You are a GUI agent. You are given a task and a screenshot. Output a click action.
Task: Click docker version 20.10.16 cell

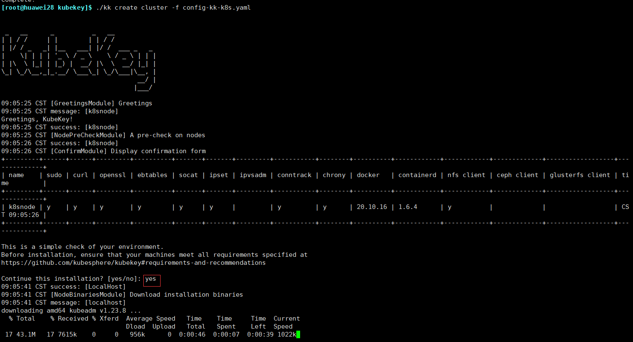coord(372,207)
